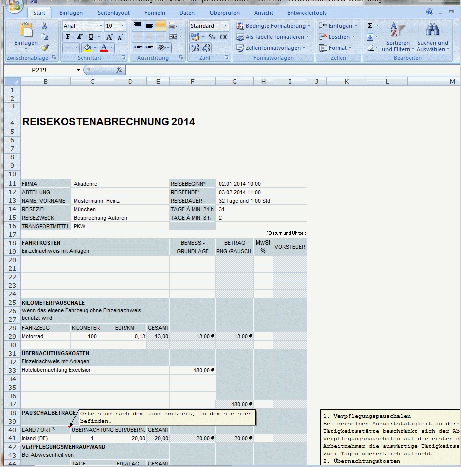Open the Standard number format dropdown
Screen dimensions: 461x467
pyautogui.click(x=224, y=25)
